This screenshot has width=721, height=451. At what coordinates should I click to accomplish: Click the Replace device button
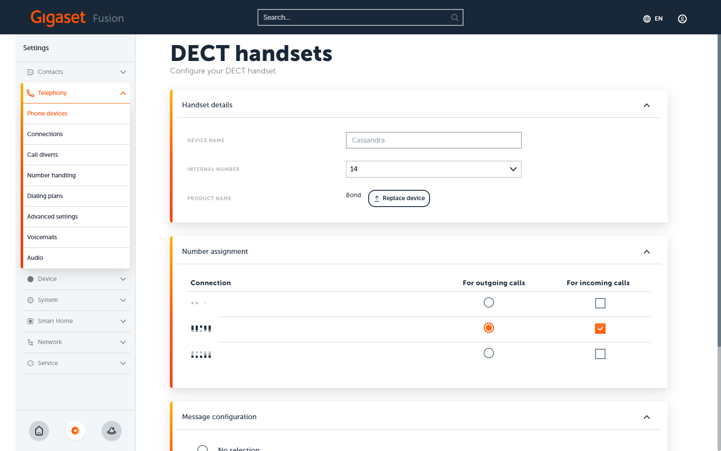399,198
